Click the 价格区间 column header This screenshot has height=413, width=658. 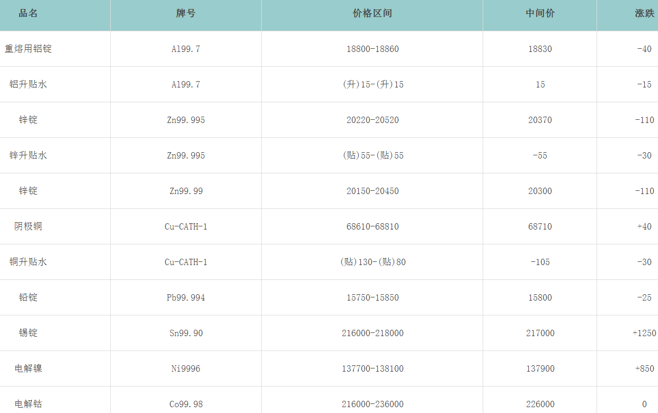coord(372,14)
